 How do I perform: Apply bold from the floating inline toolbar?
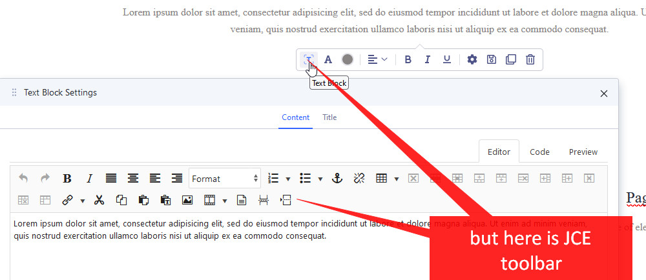(x=408, y=59)
